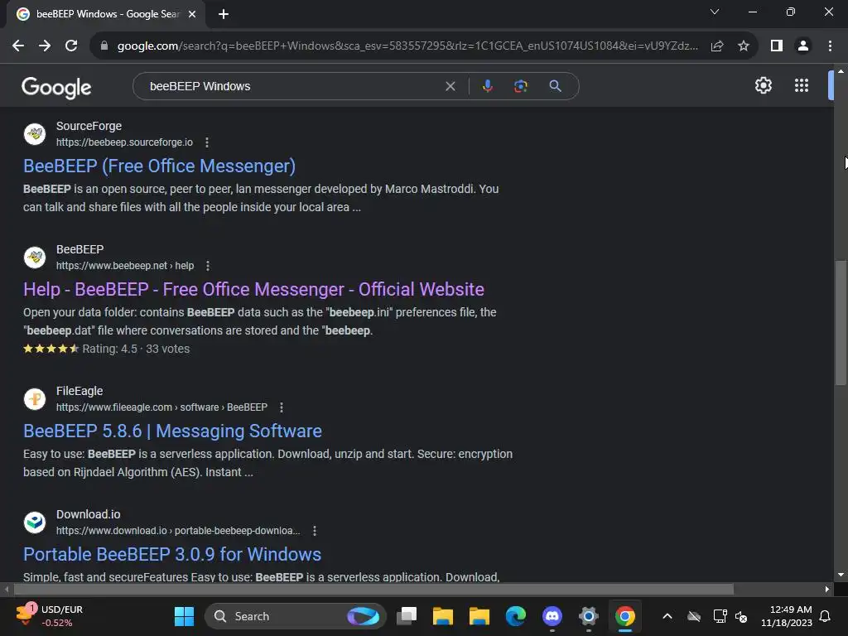Image resolution: width=848 pixels, height=636 pixels.
Task: Click the fileeagle.com software BeeBEEP URL
Action: pyautogui.click(x=161, y=407)
